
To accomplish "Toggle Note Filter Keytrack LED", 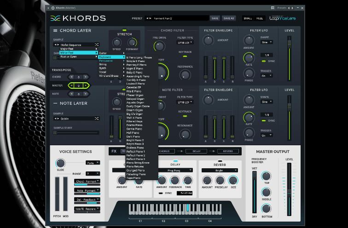I will (x=185, y=116).
